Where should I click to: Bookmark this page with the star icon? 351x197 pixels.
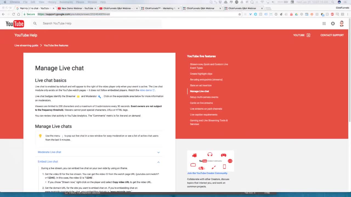[240, 14]
